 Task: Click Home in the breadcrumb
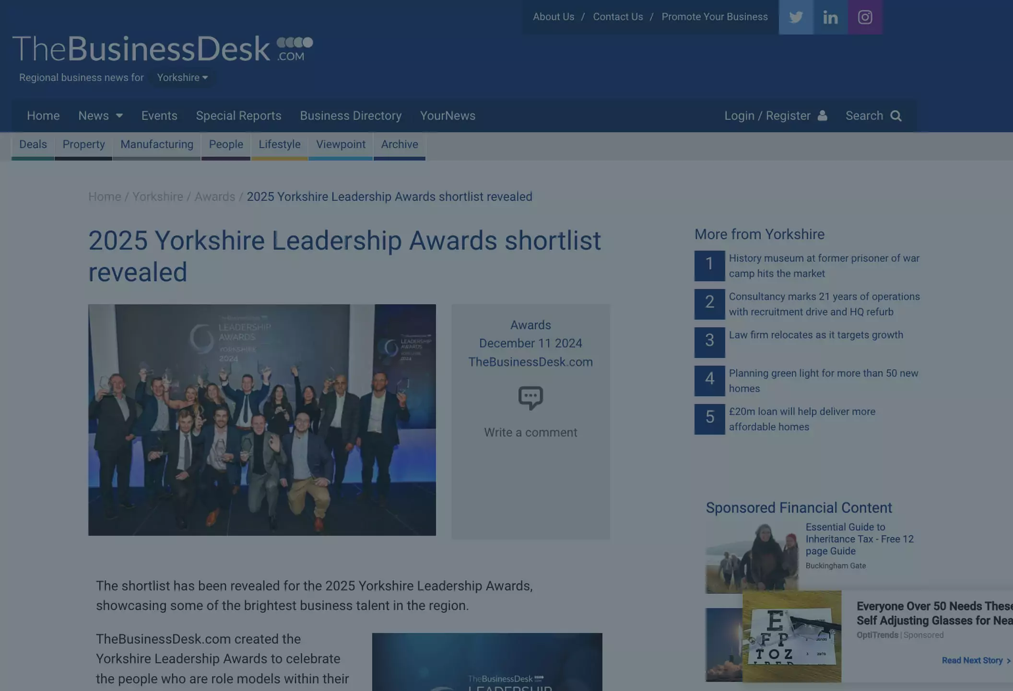(x=105, y=197)
